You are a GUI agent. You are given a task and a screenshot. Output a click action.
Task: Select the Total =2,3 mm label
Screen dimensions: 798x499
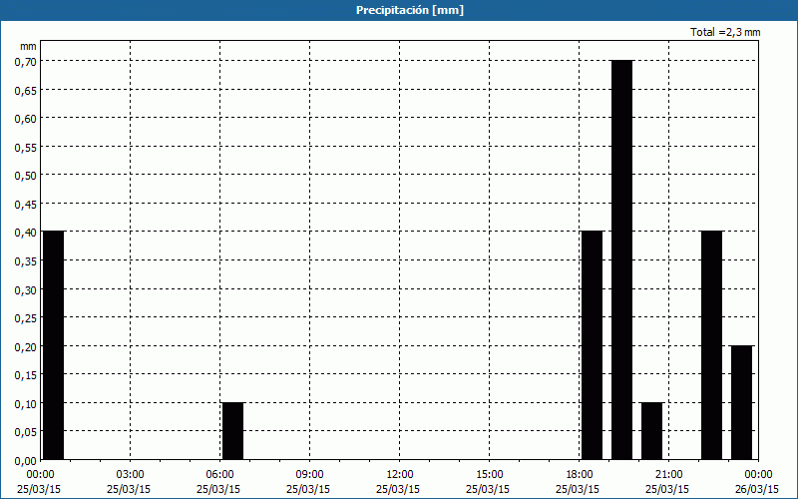[725, 32]
